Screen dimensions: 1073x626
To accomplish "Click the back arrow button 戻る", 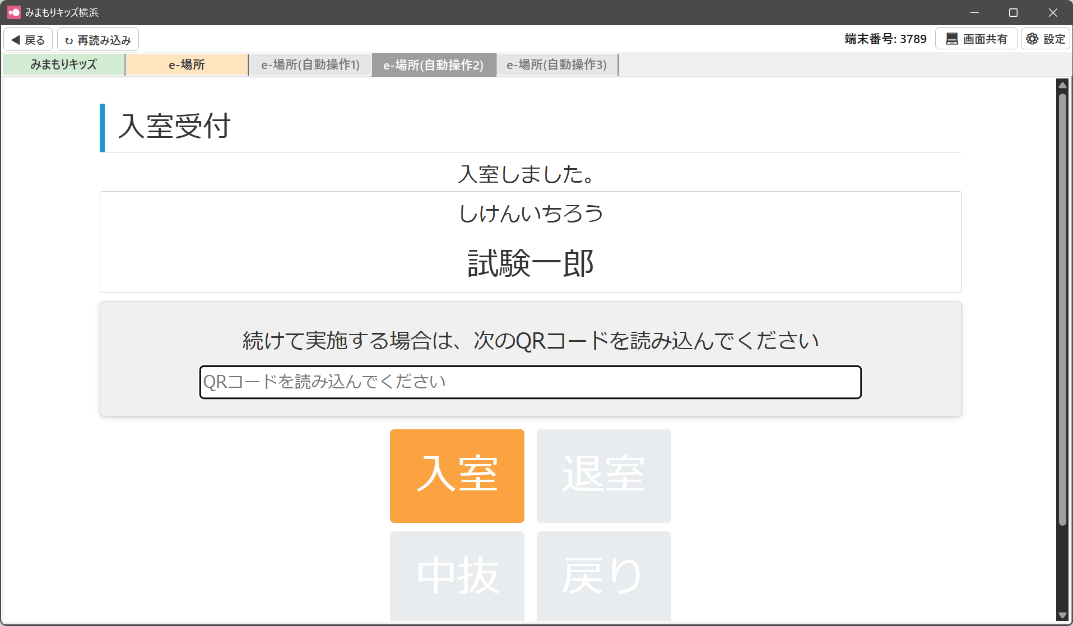I will (28, 40).
